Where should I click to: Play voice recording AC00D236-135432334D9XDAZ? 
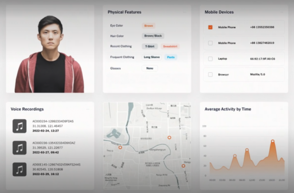20,148
